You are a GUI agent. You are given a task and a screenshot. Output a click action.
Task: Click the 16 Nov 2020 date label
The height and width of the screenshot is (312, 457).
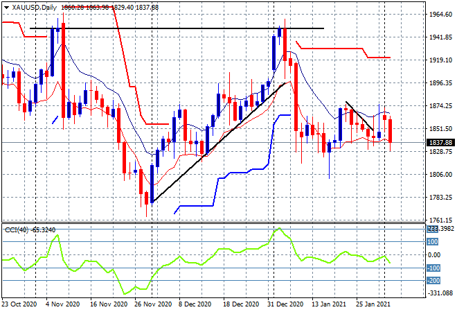coord(109,304)
